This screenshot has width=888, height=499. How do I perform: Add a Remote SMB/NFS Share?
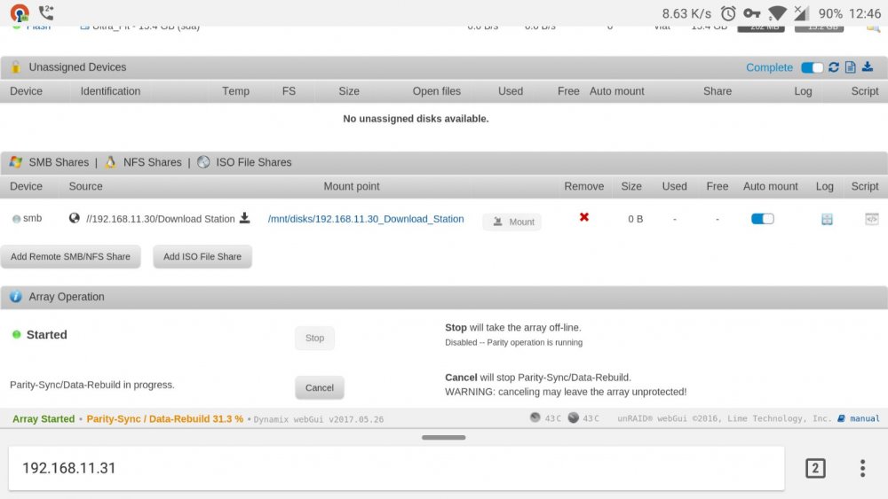pos(70,256)
